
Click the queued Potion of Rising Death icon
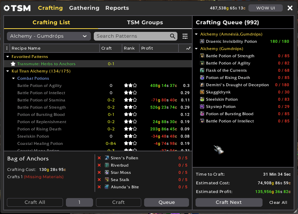(202, 77)
